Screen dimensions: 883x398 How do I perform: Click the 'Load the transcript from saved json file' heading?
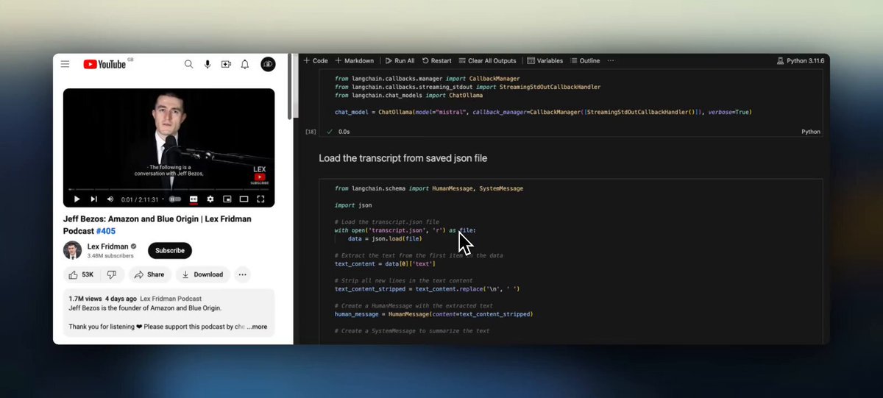pyautogui.click(x=403, y=158)
